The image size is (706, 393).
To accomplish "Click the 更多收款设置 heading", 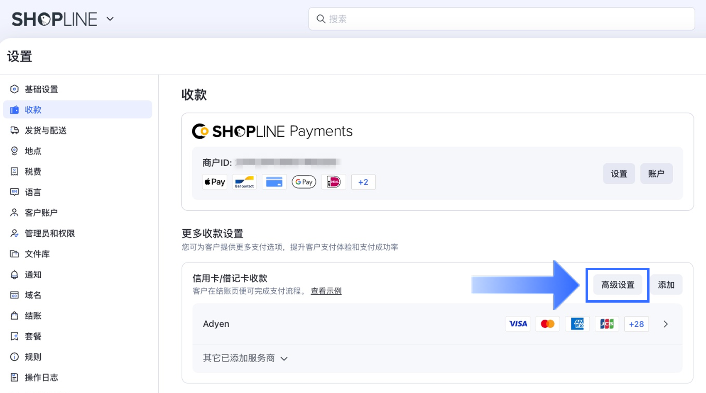I will tap(212, 233).
